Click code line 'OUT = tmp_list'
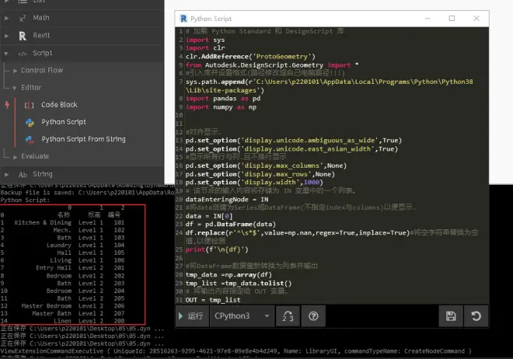 [x=213, y=300]
